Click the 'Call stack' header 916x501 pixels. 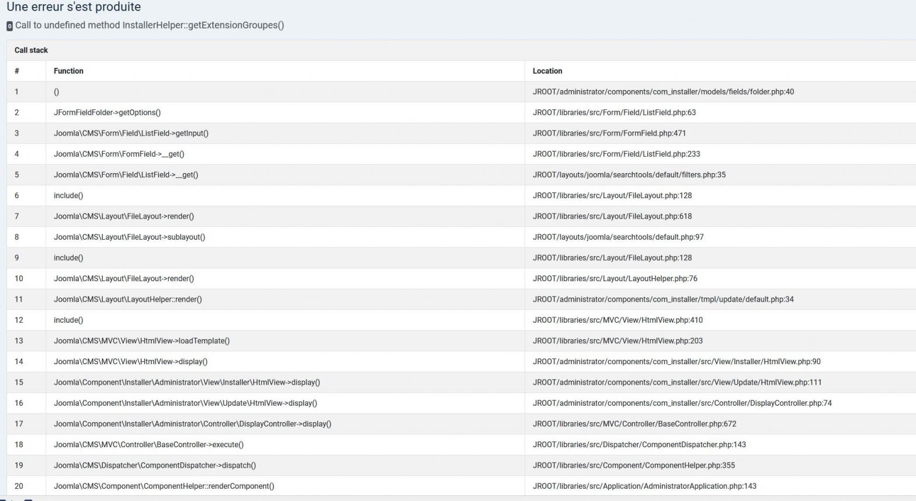pos(31,50)
